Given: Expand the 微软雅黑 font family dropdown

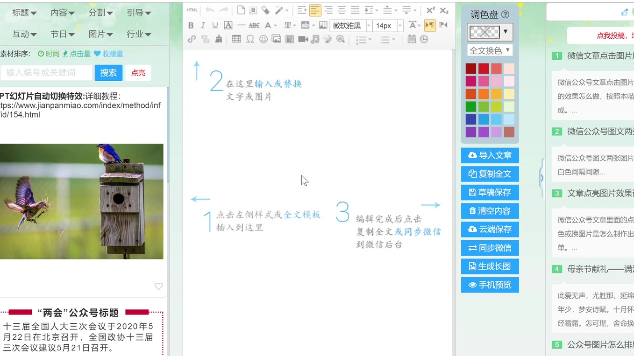Looking at the screenshot, I should (x=369, y=26).
